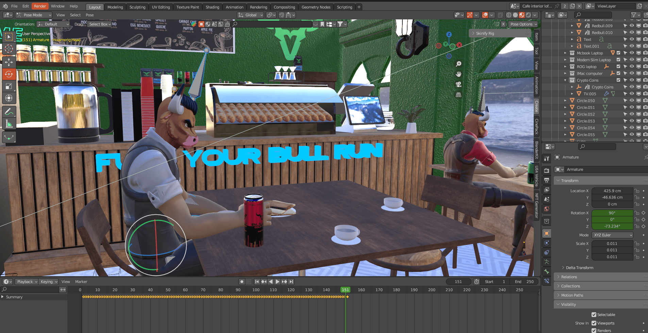Expand the Delta Transform subpanel

(579, 268)
